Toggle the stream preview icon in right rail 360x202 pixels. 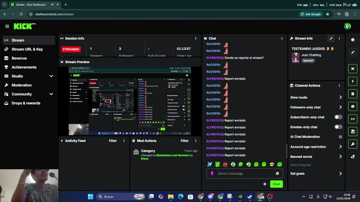click(x=353, y=69)
